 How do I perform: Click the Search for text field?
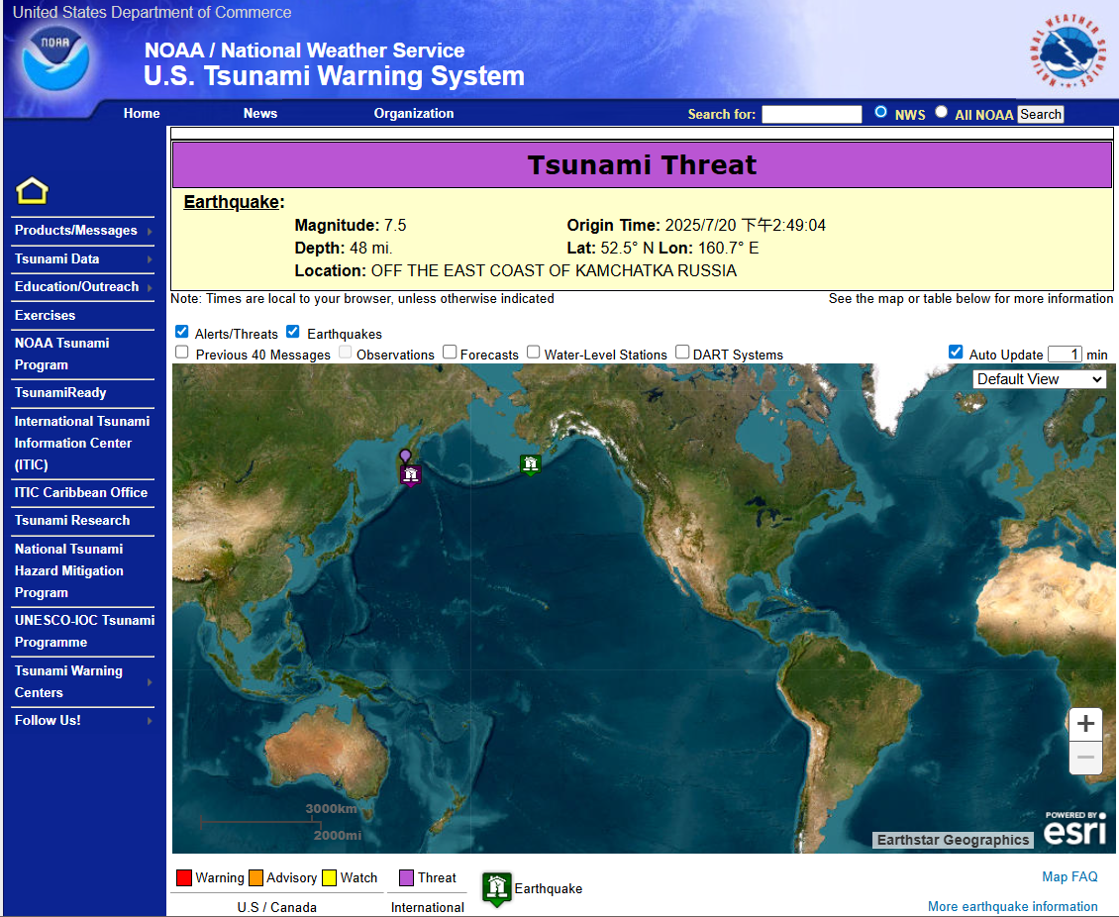(x=811, y=115)
